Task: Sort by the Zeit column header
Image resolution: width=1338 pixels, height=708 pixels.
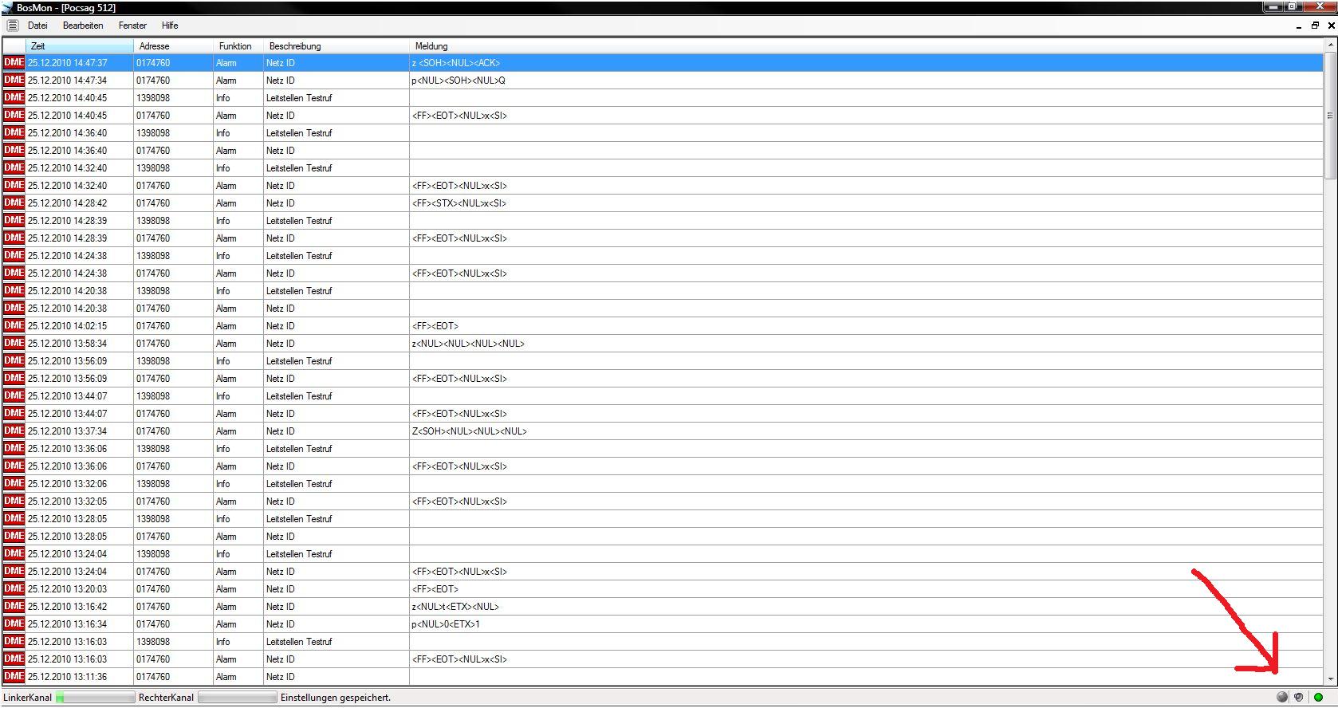Action: 80,46
